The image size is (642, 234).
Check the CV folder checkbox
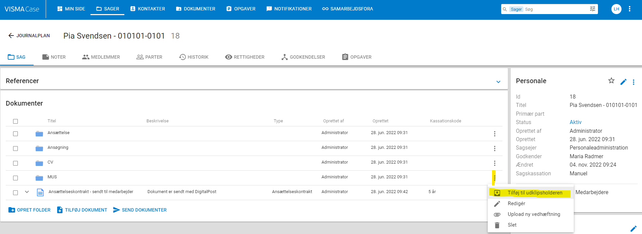click(x=15, y=163)
